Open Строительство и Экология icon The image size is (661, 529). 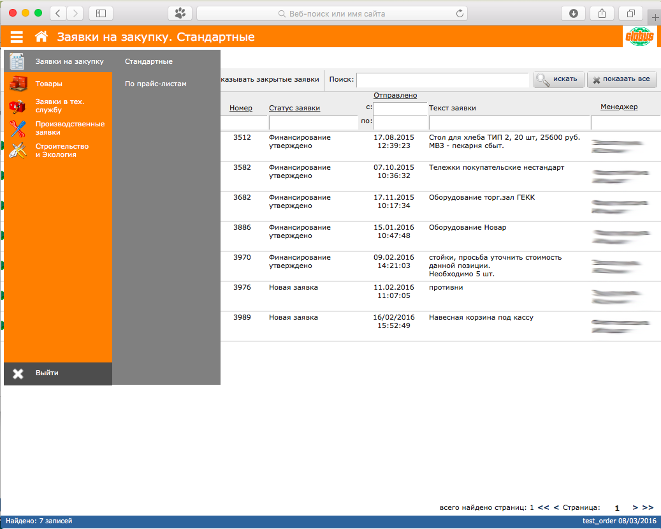tap(18, 151)
